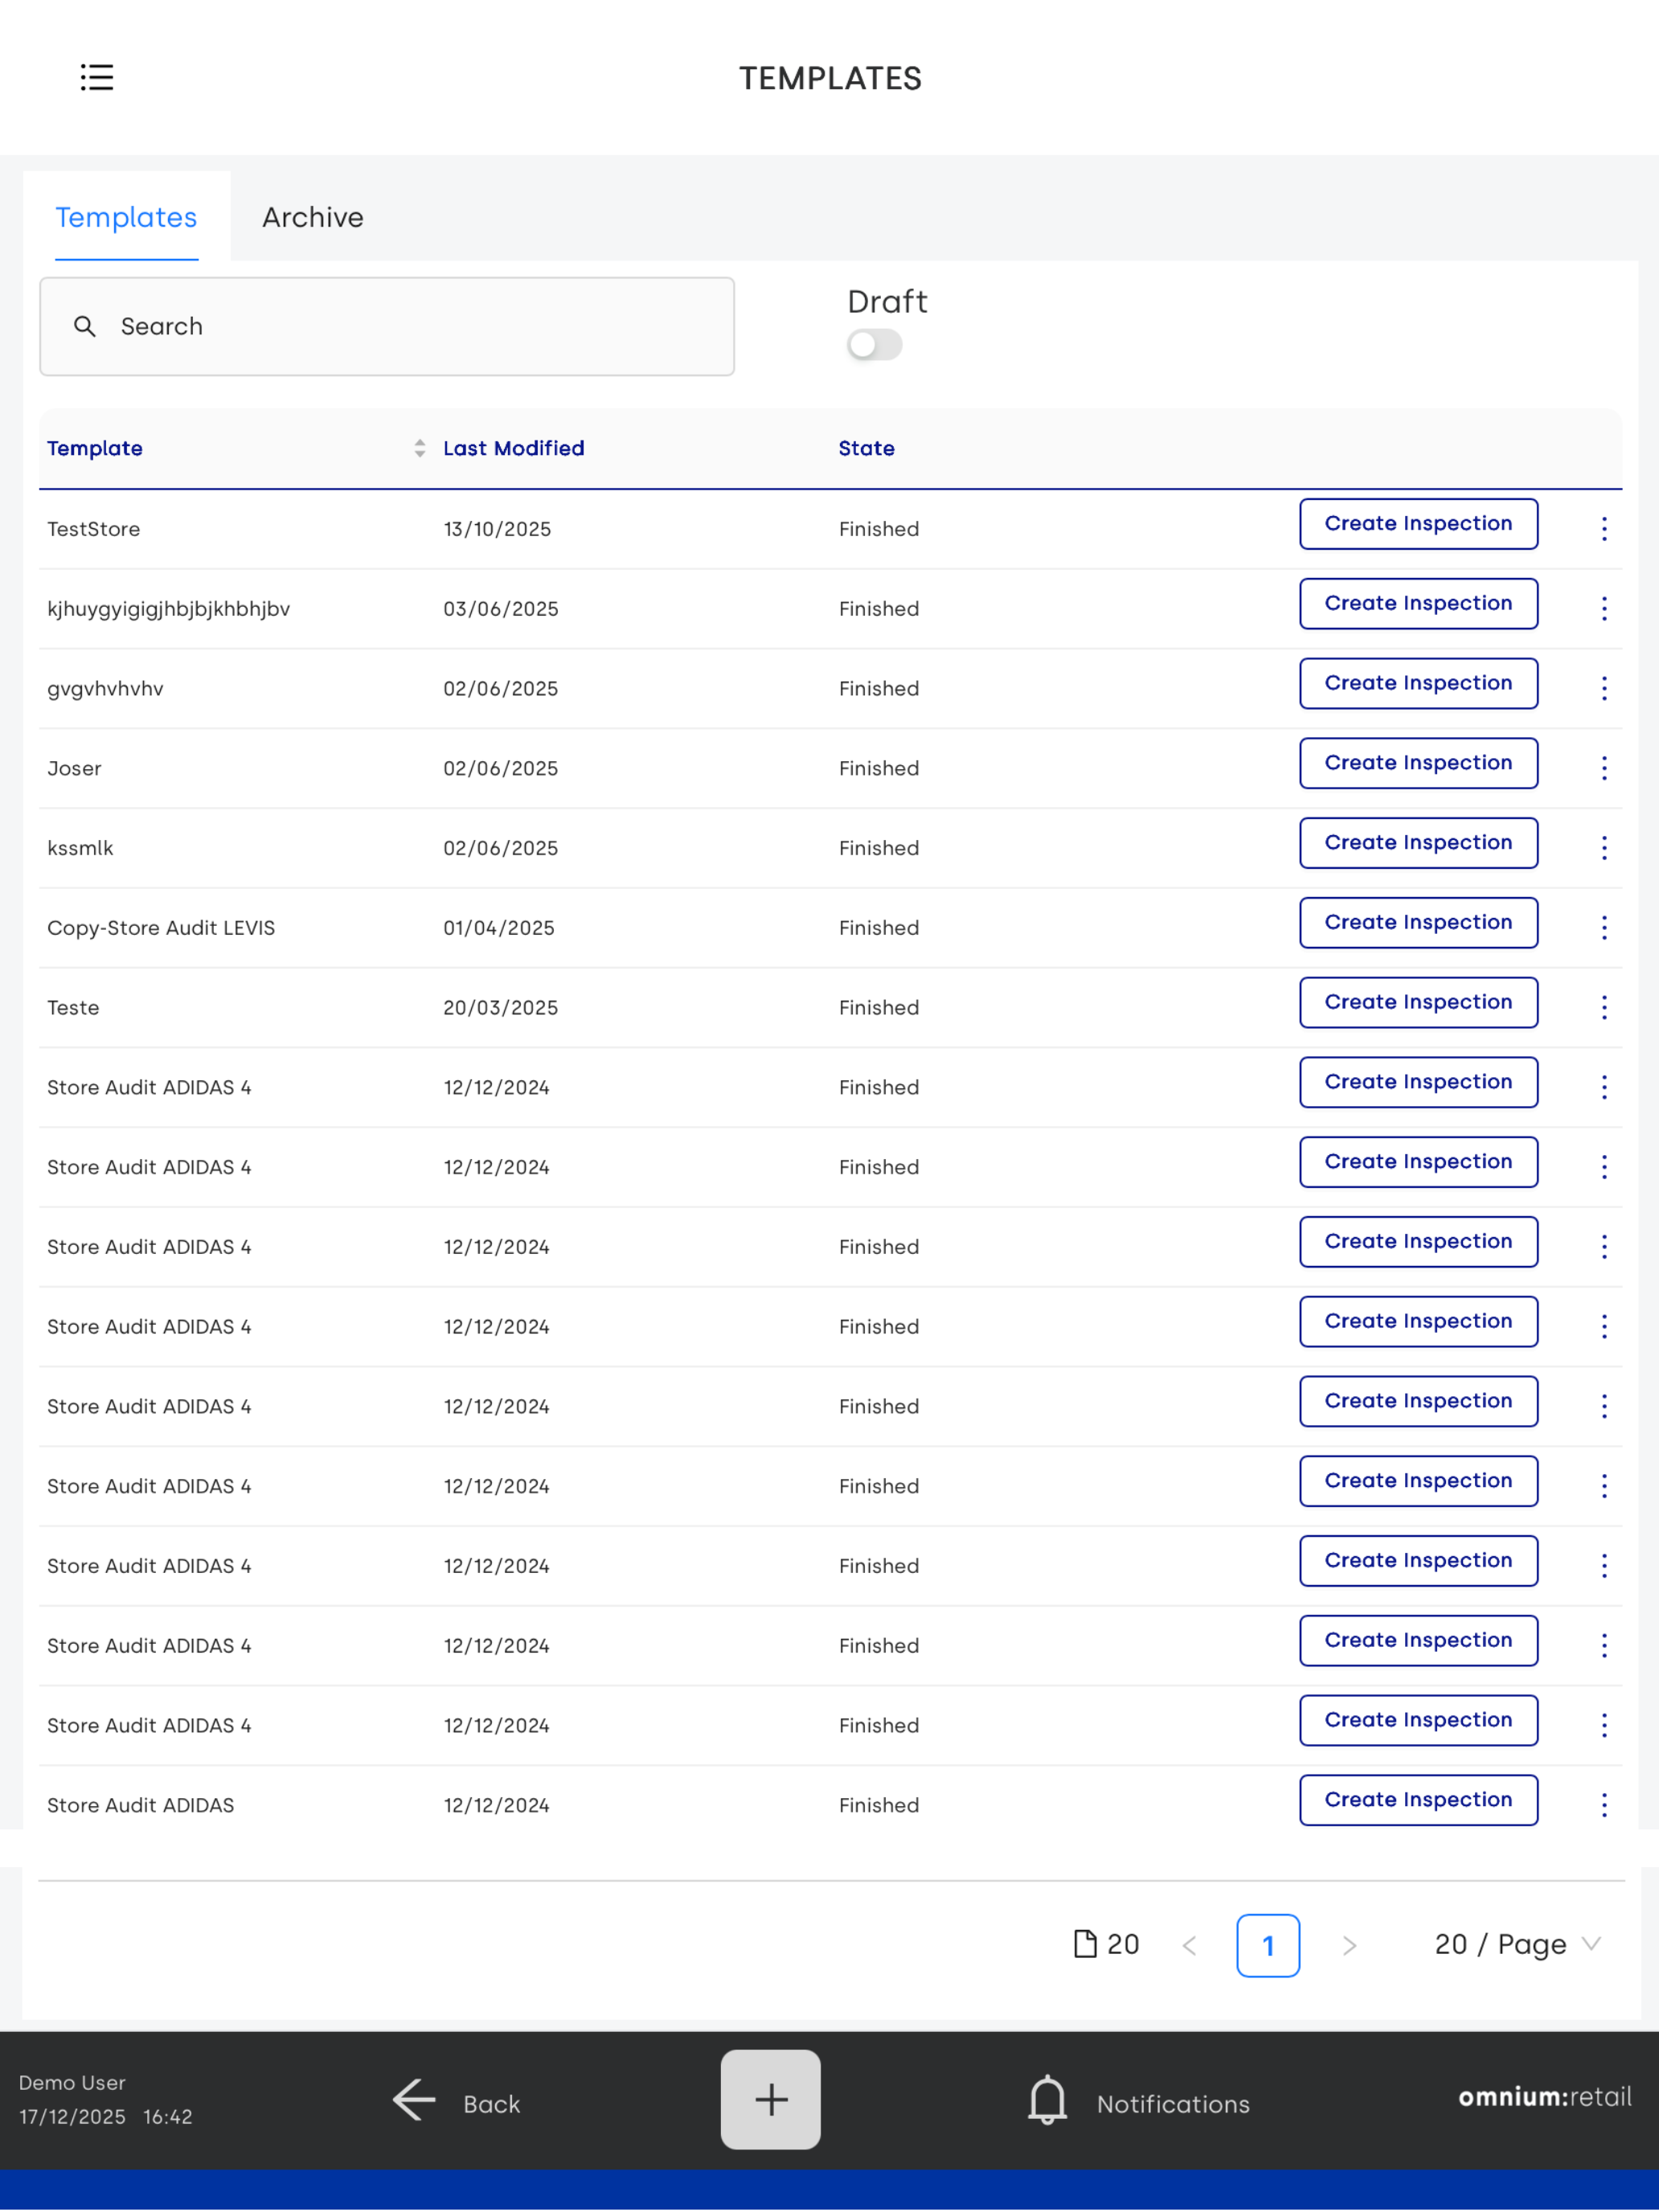Click the date 13/10/2025
This screenshot has width=1659, height=2212.
[497, 529]
